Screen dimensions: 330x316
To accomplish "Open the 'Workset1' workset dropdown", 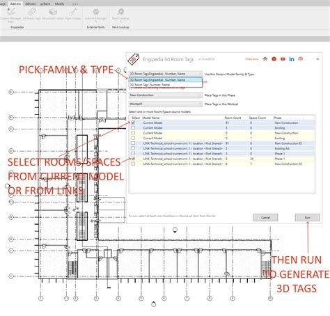I will click(166, 104).
